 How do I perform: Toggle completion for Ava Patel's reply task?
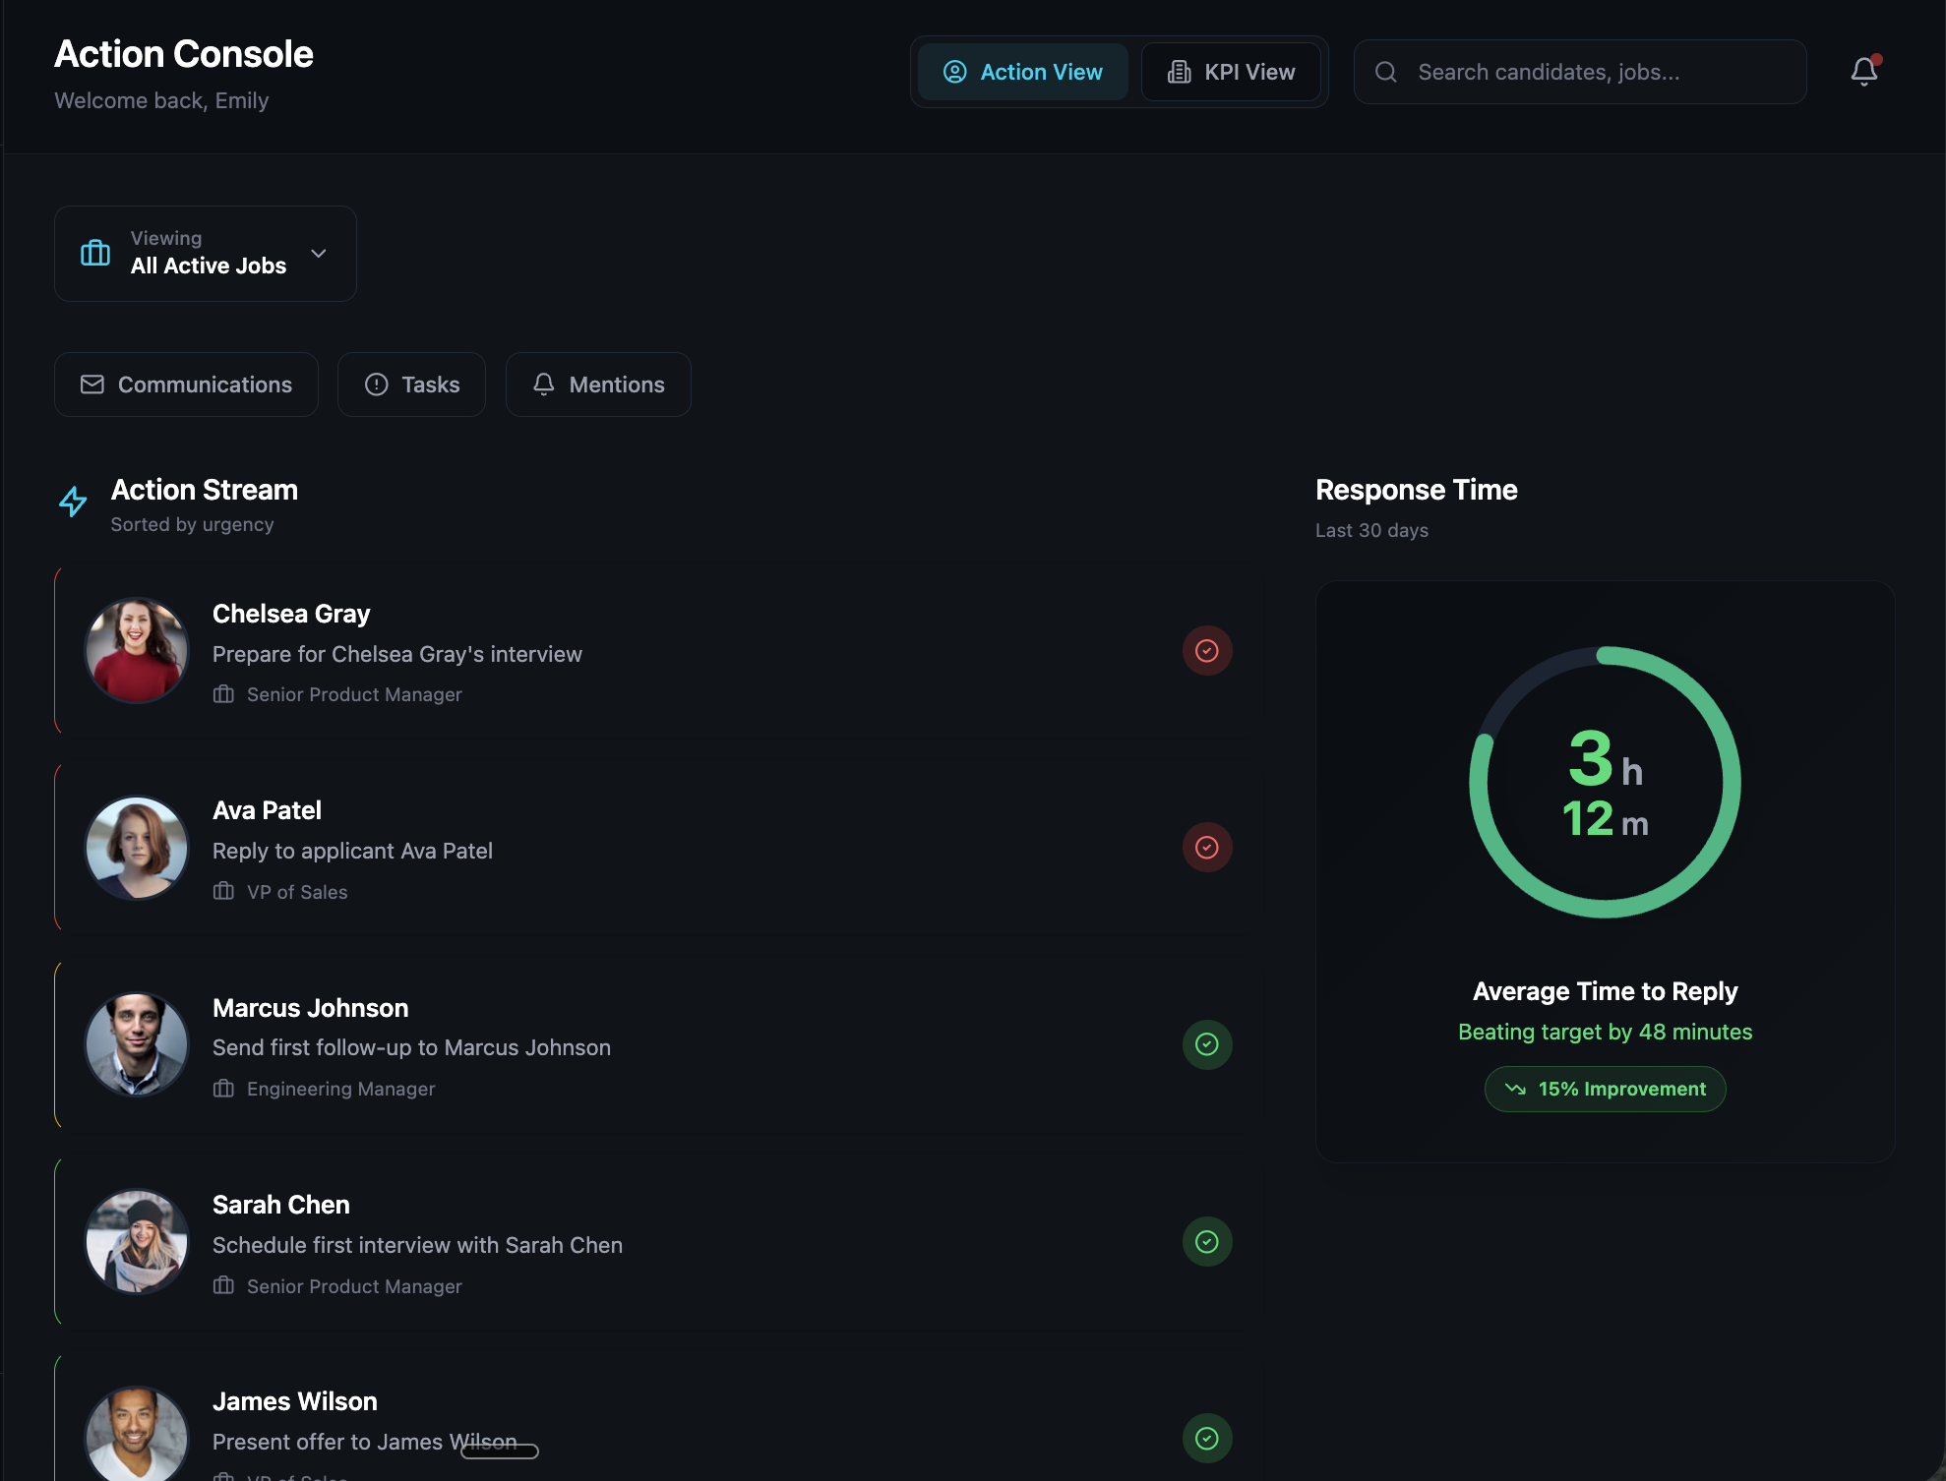point(1207,847)
